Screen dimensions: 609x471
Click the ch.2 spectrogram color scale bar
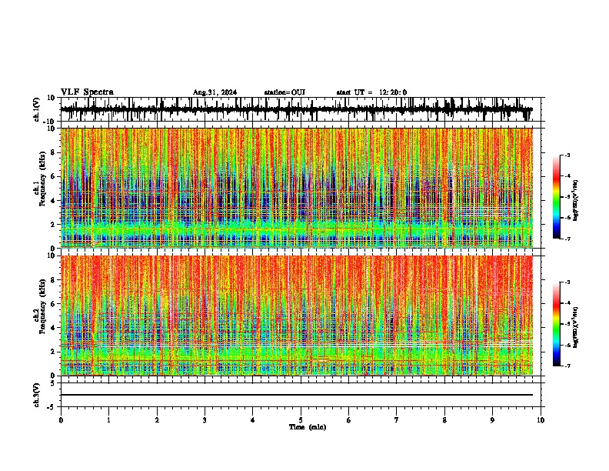(557, 324)
